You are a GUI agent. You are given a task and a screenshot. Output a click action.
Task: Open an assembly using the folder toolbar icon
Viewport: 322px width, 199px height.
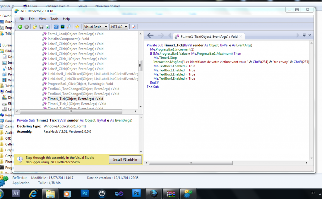tap(35, 27)
